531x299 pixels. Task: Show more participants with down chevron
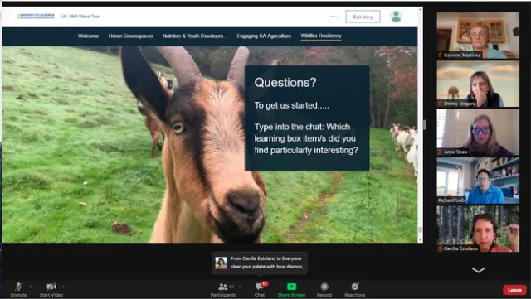coord(478,270)
